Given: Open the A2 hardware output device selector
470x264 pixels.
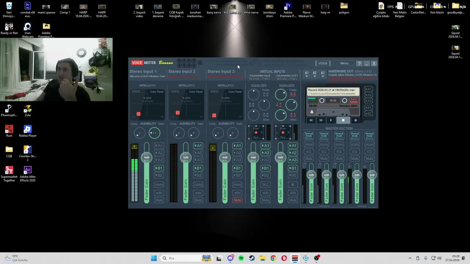Looking at the screenshot, I should (x=315, y=74).
